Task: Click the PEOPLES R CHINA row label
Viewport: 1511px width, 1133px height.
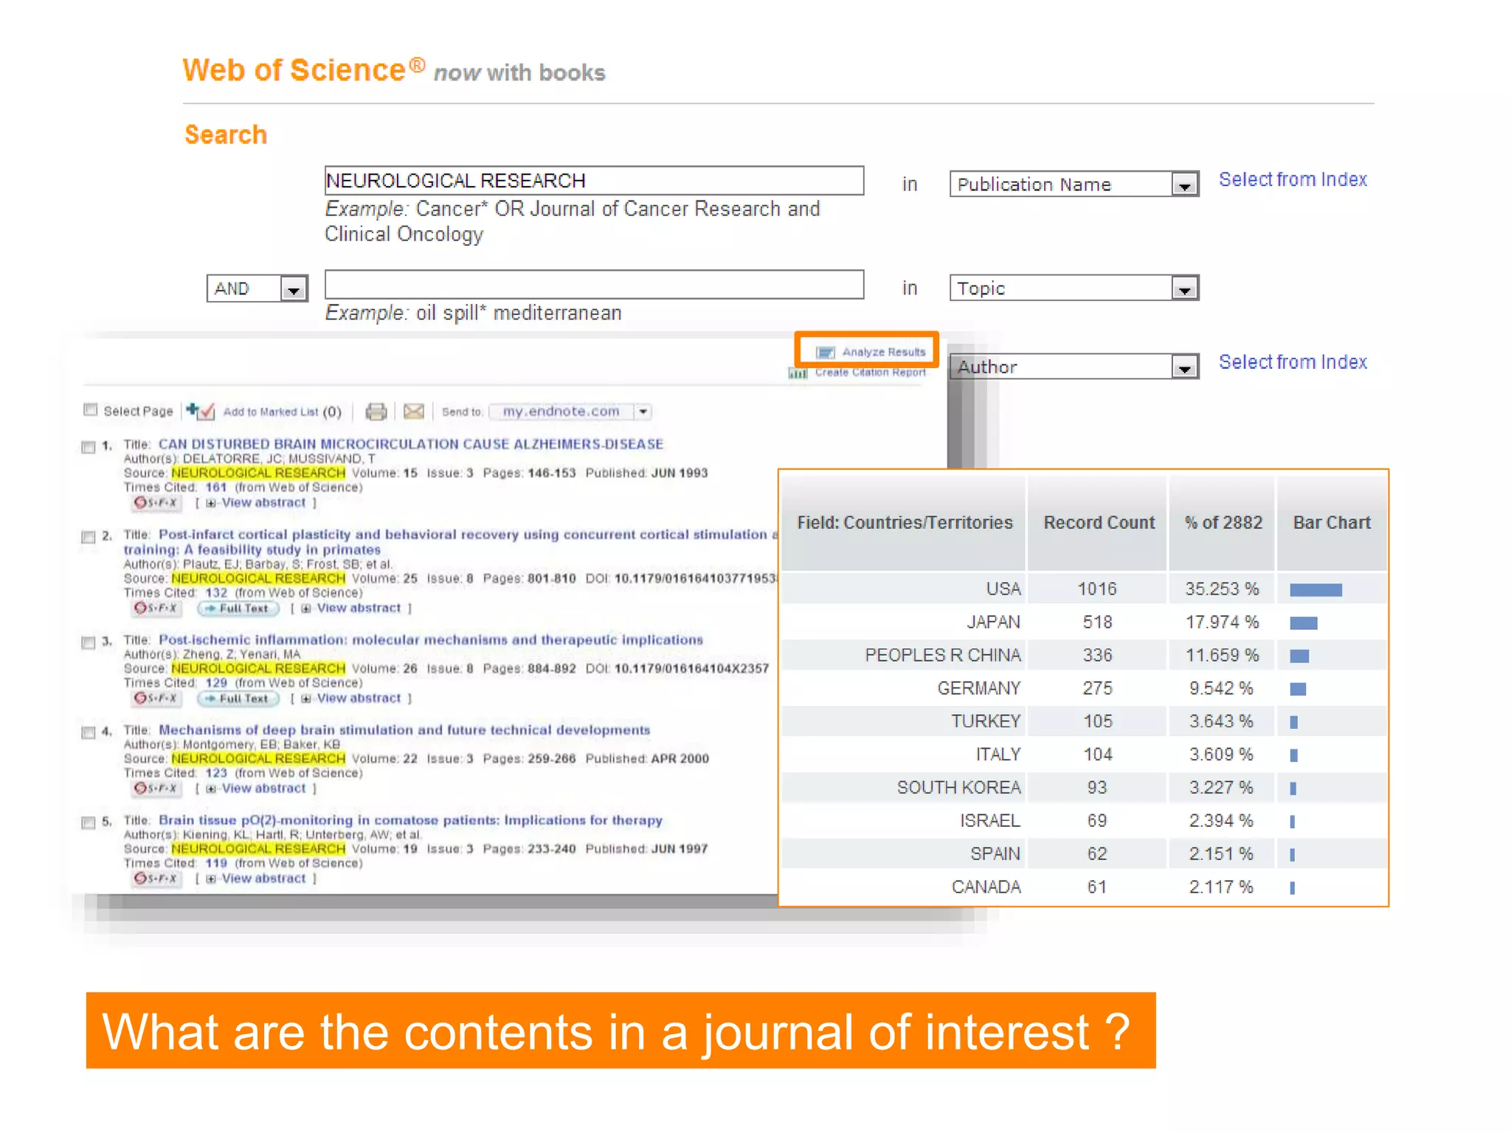Action: 943,655
